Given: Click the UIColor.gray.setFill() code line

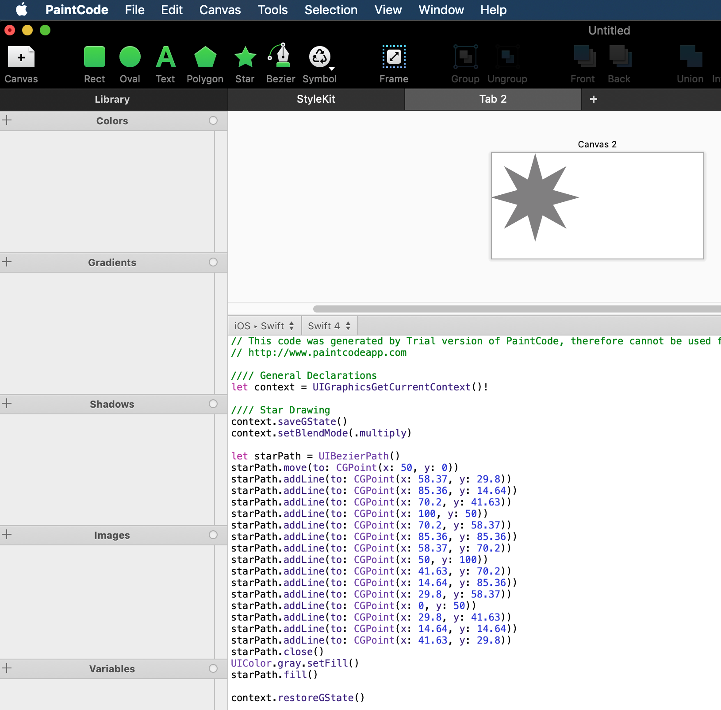Looking at the screenshot, I should pos(295,664).
